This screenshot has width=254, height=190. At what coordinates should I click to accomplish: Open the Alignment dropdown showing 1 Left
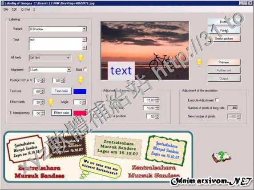point(50,70)
